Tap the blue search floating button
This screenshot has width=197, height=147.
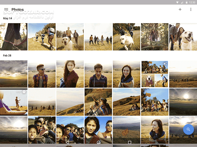click(x=188, y=129)
